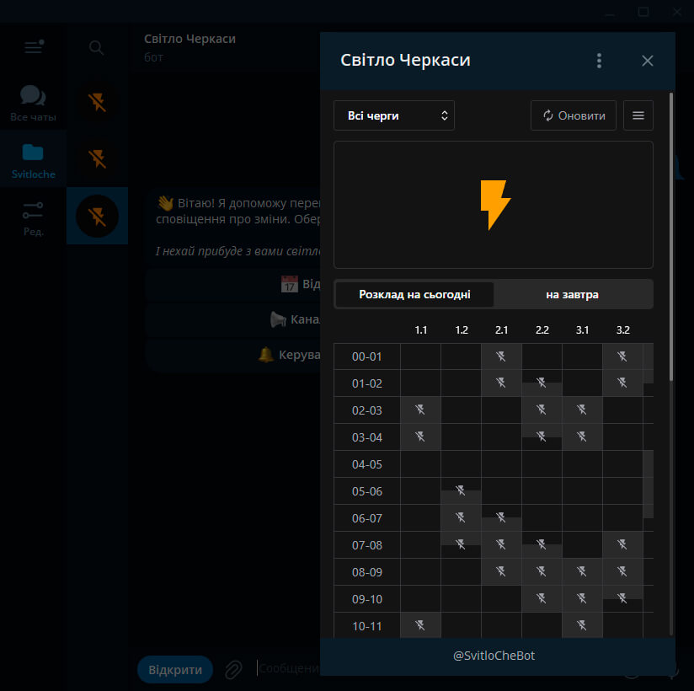Click the Оновити refresh button
The width and height of the screenshot is (694, 691).
574,115
